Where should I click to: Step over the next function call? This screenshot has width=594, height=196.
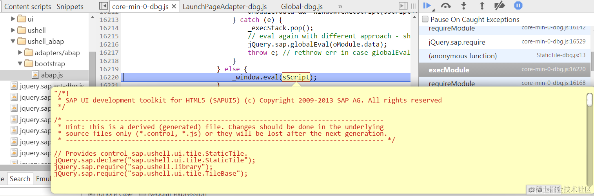pyautogui.click(x=446, y=5)
